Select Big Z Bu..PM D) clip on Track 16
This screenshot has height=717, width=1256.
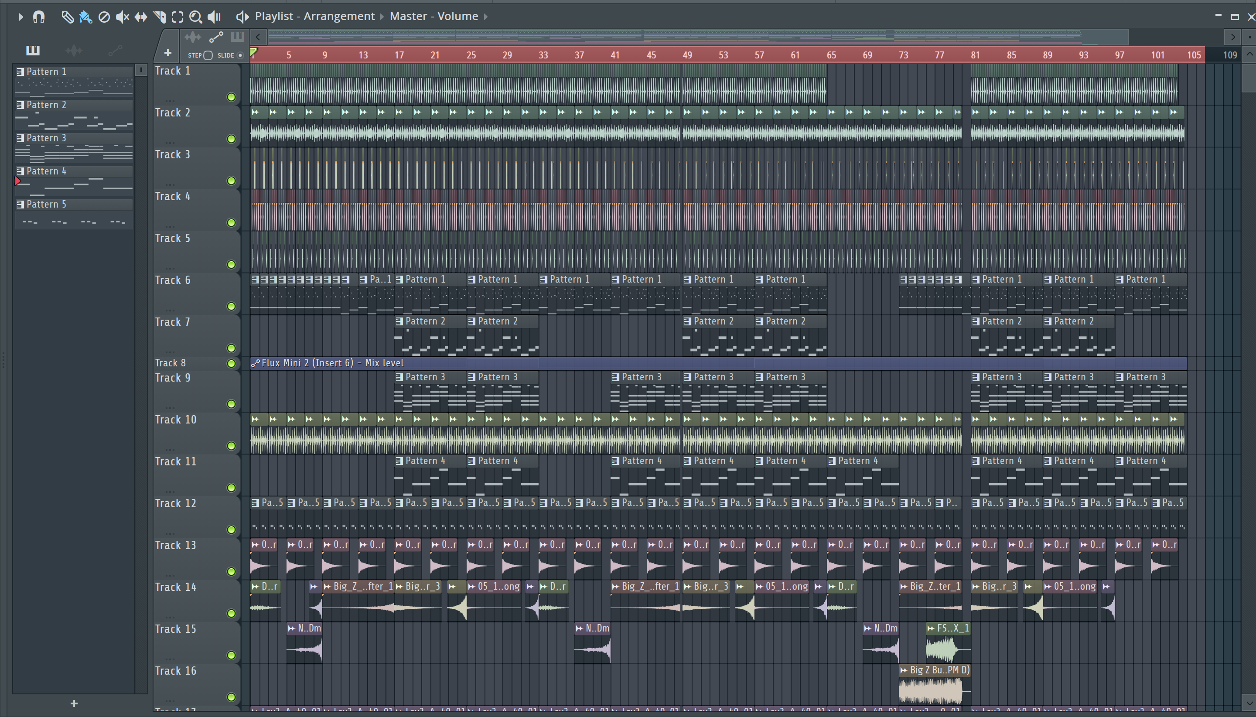click(x=935, y=684)
